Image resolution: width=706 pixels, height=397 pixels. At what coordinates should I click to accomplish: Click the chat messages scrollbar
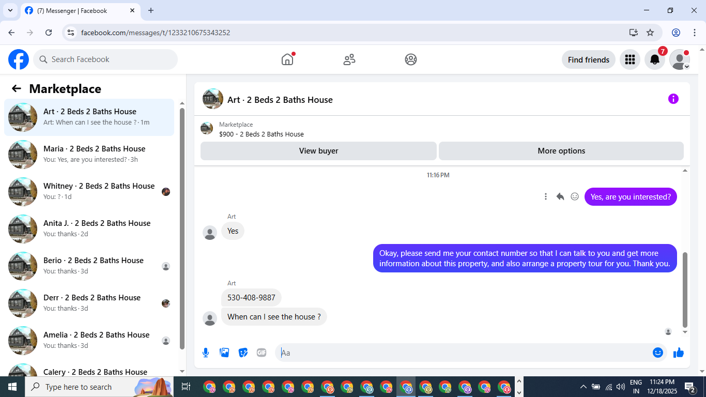685,289
